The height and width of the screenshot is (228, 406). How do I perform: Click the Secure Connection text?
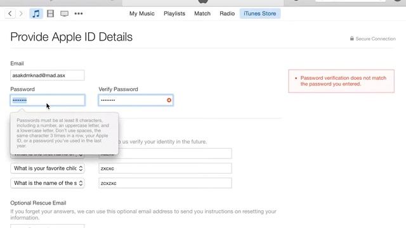coord(376,39)
